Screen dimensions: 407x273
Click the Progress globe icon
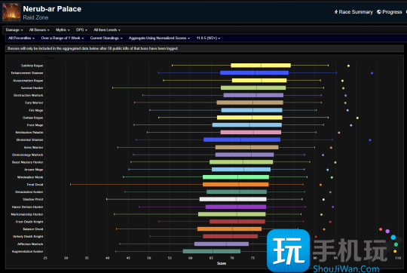point(379,12)
